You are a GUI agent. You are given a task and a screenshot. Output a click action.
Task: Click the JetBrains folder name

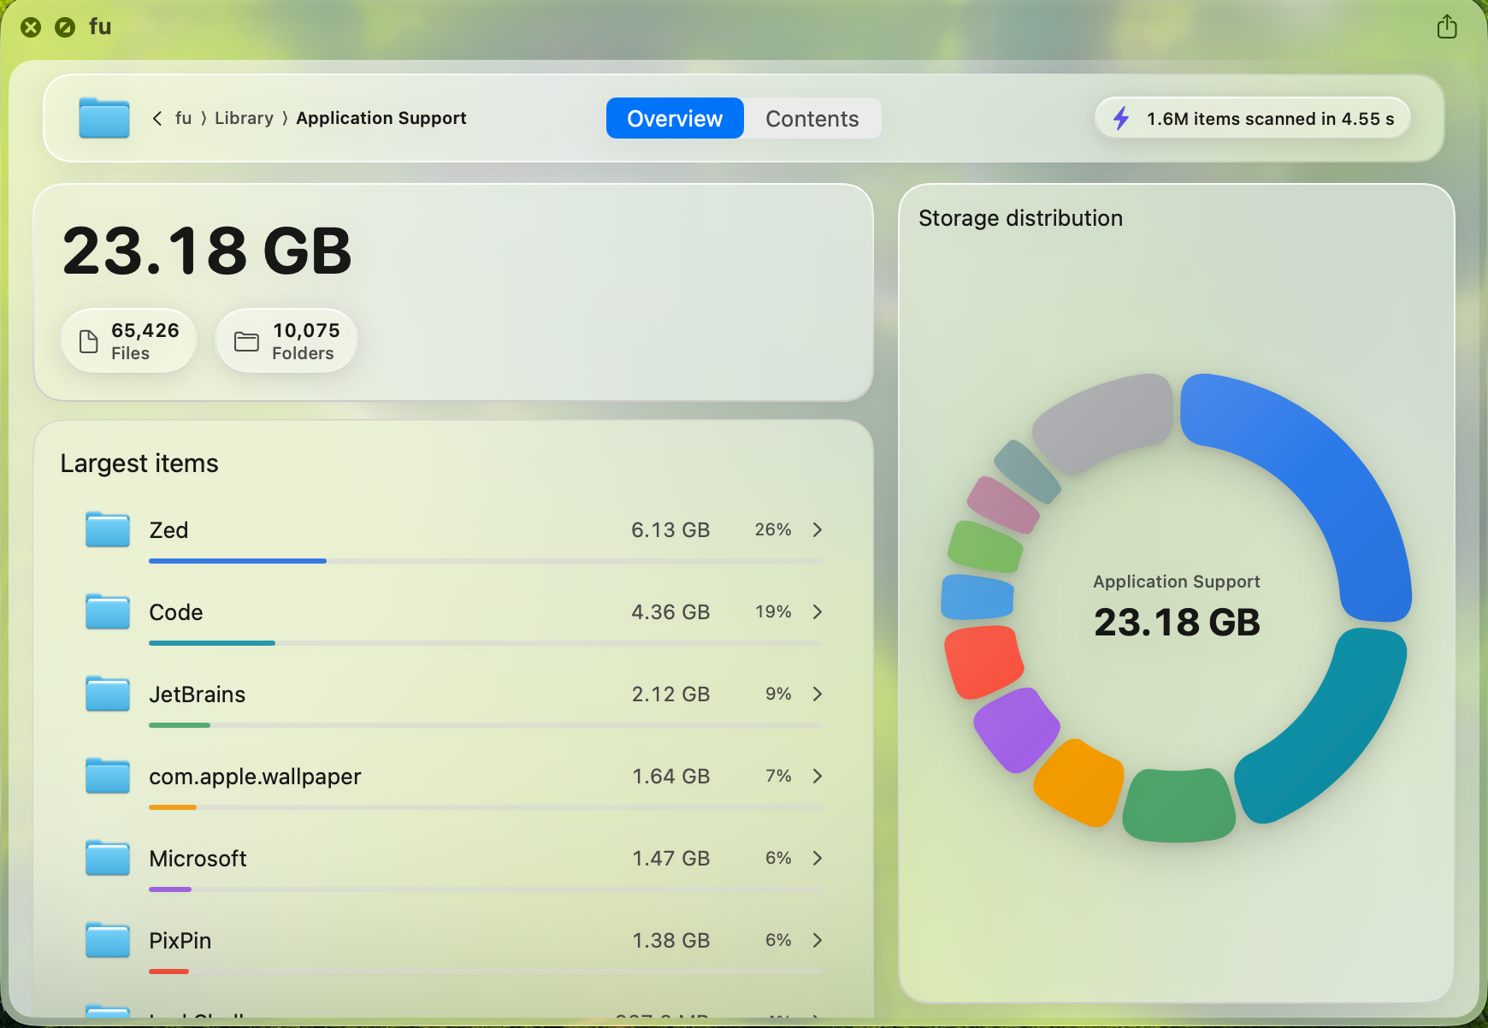(198, 694)
